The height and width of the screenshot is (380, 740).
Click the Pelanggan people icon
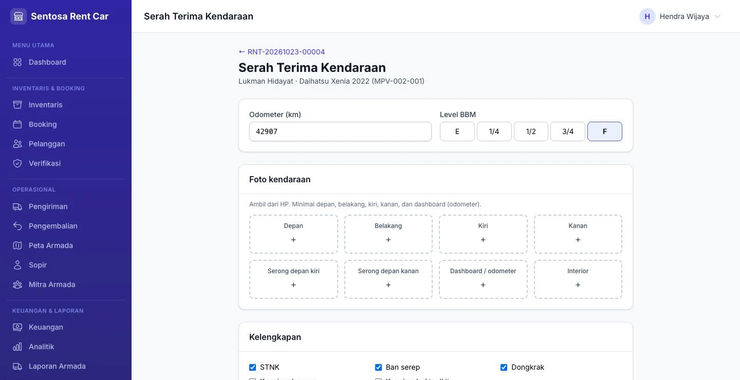pos(17,144)
